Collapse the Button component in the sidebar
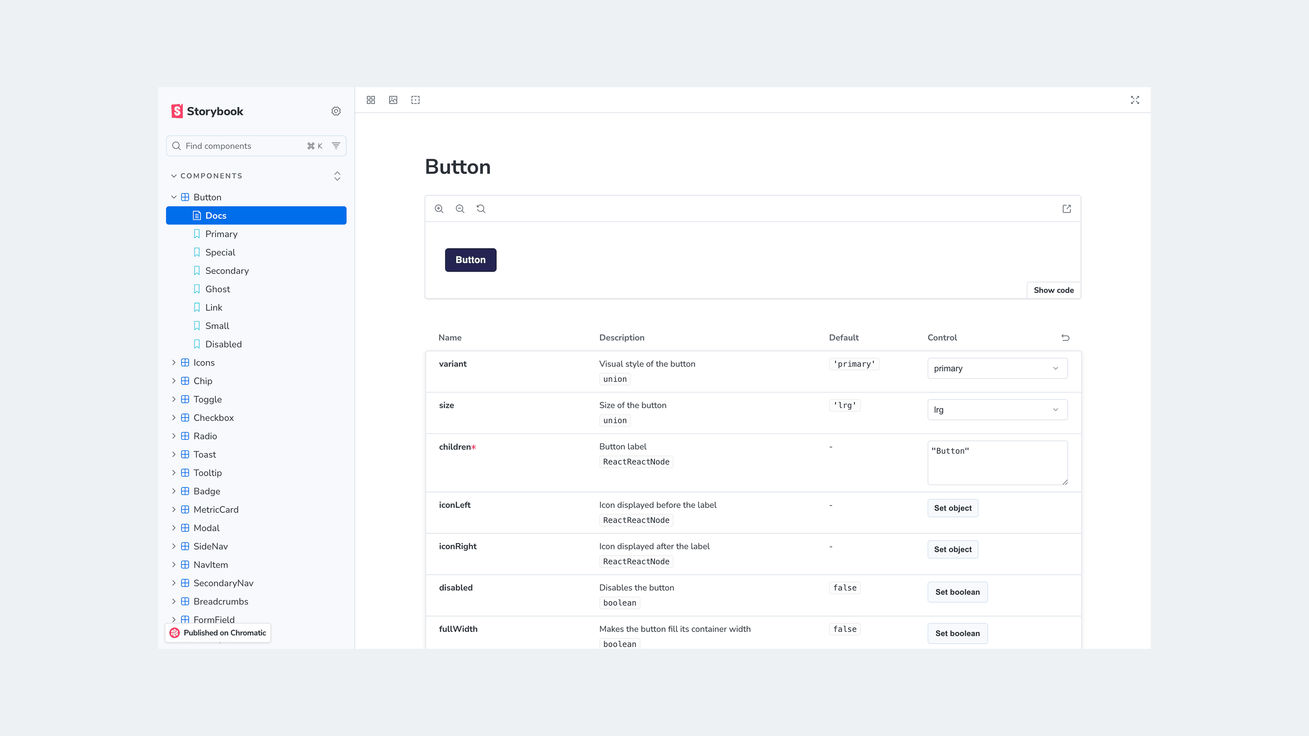Screen dimensions: 1309x736 click(174, 197)
